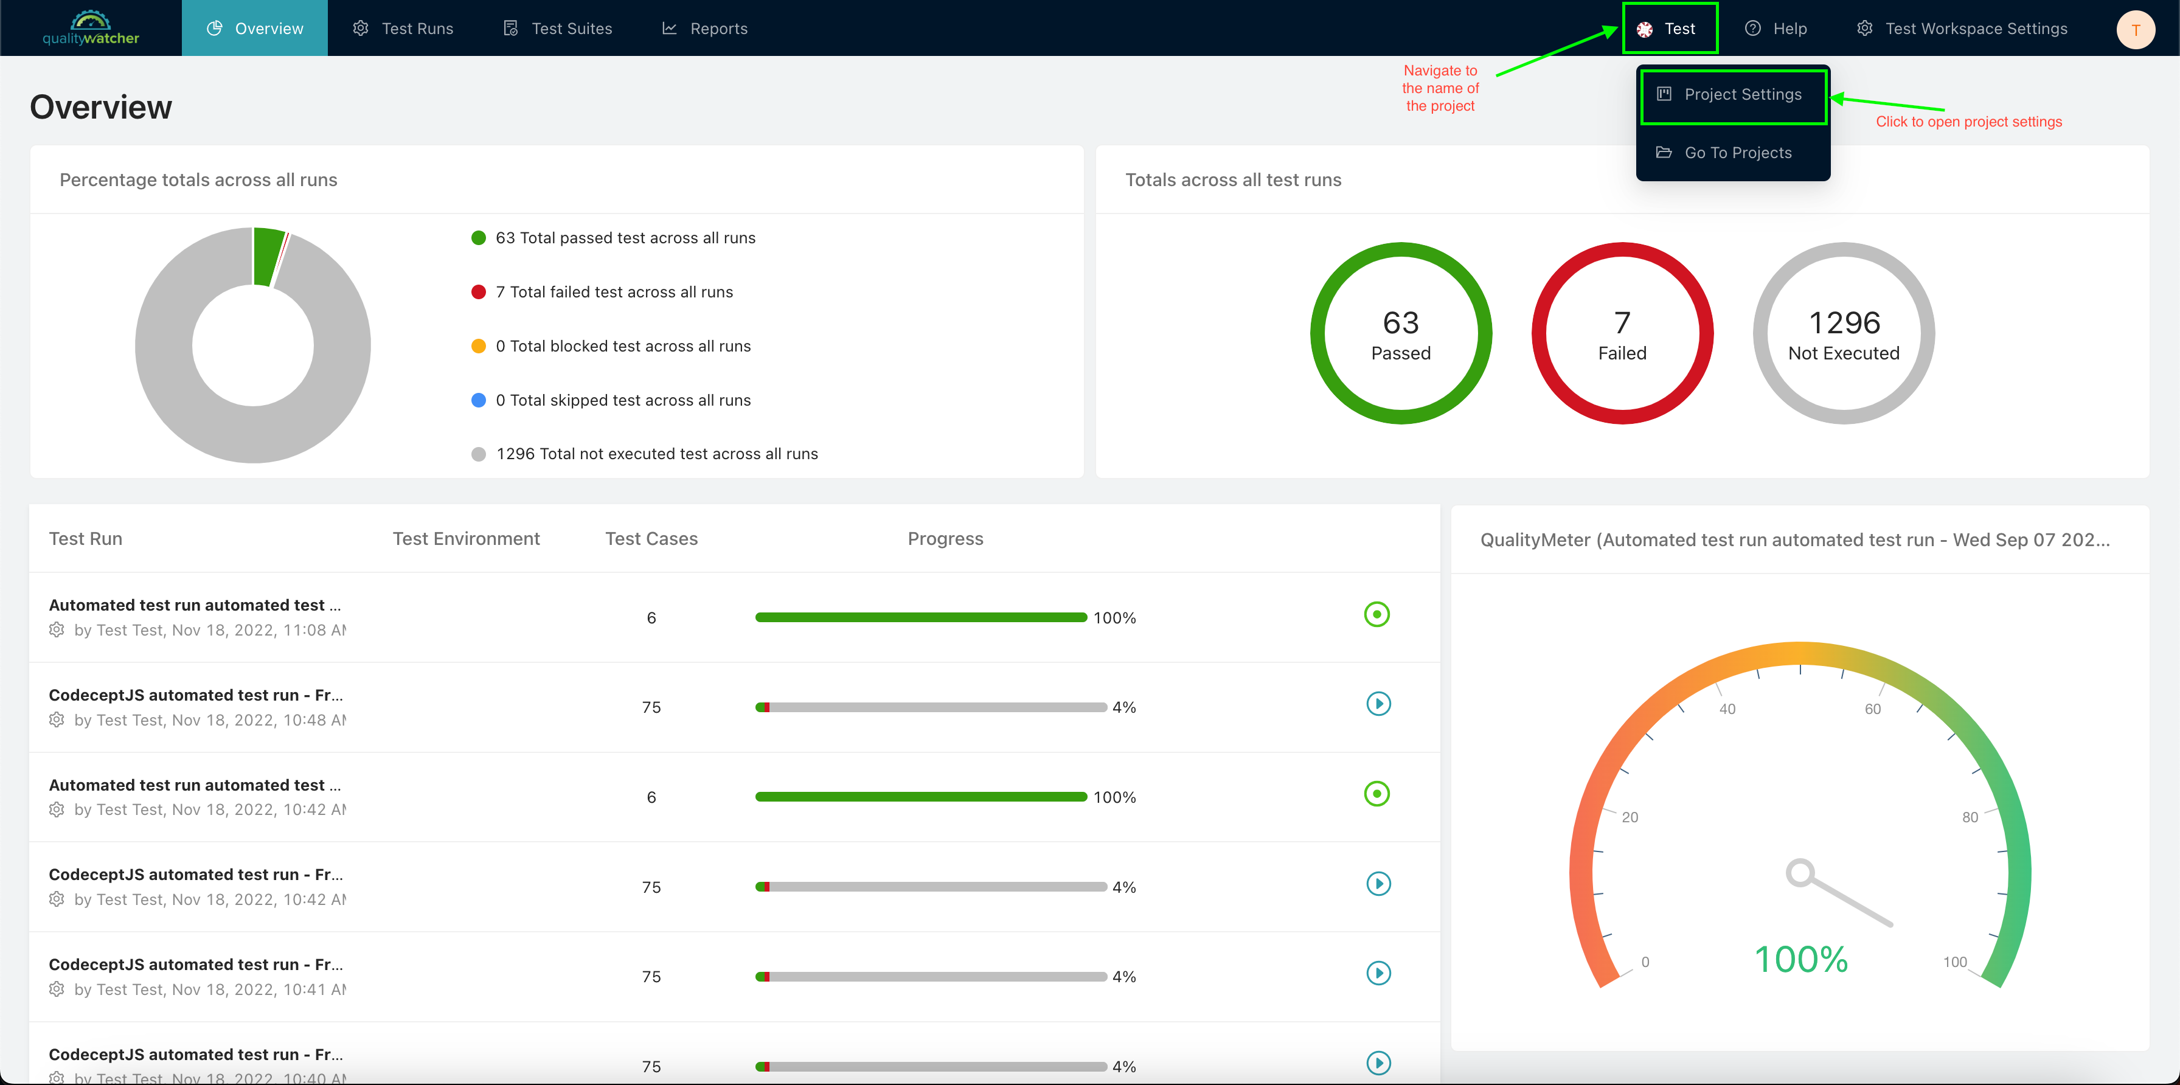Open the Test Runs tab
The width and height of the screenshot is (2180, 1085).
click(403, 28)
